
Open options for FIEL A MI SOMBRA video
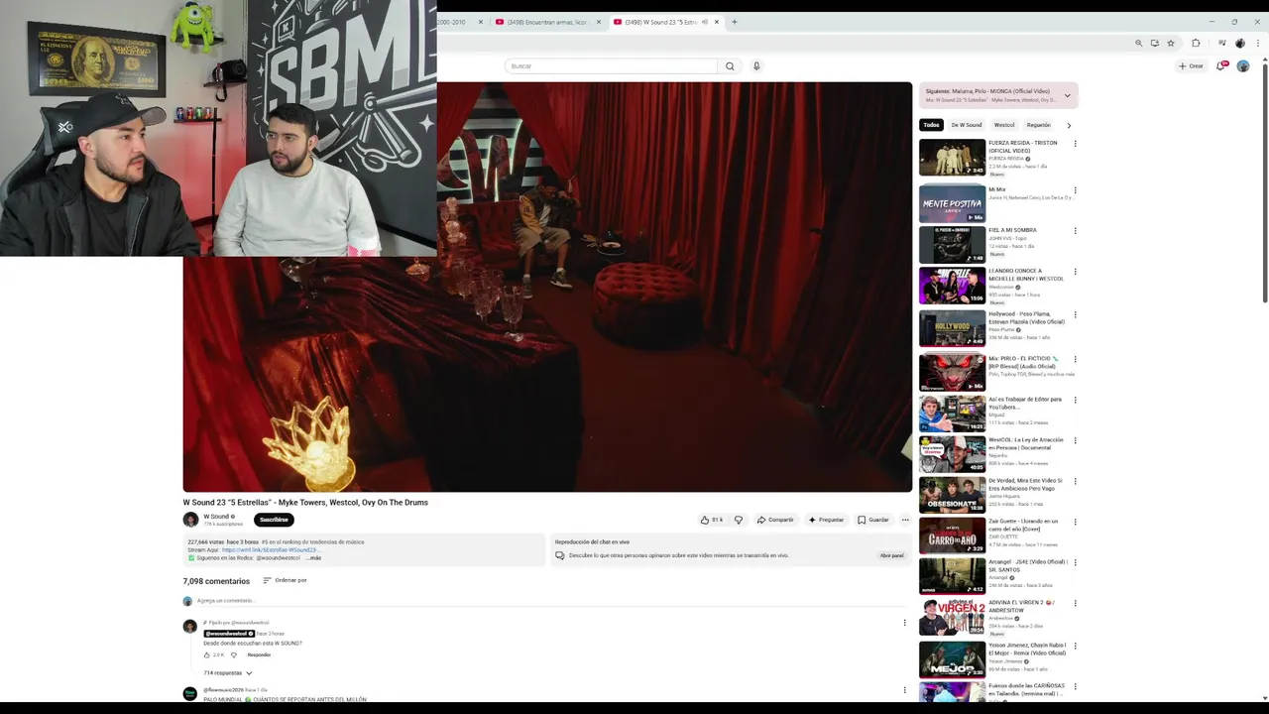(x=1075, y=231)
